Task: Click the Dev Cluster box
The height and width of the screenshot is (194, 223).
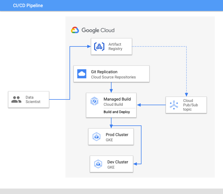Action: (111, 164)
